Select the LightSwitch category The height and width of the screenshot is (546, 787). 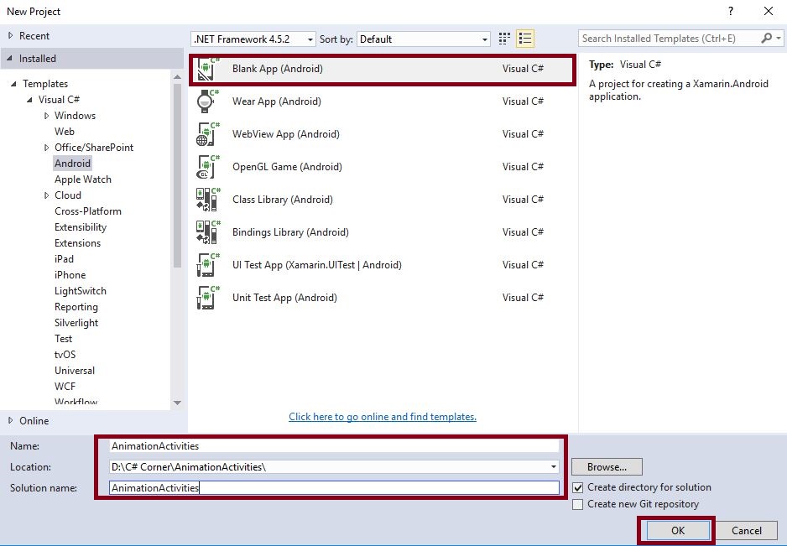81,291
